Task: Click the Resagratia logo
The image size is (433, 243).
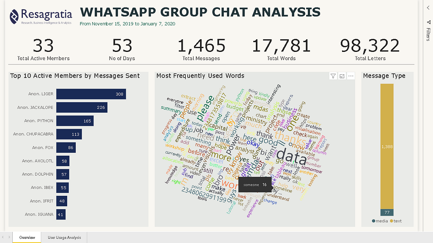Action: click(41, 16)
